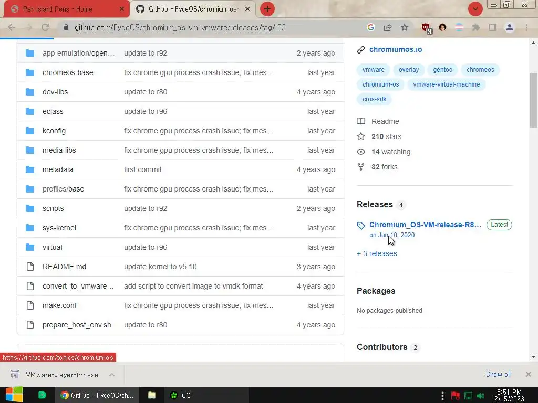The width and height of the screenshot is (538, 403).
Task: Open the convert_to_vmware file
Action: [x=78, y=286]
